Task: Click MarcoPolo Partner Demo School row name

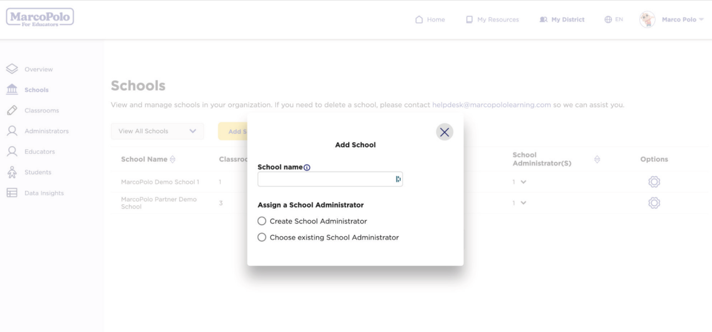Action: 159,203
